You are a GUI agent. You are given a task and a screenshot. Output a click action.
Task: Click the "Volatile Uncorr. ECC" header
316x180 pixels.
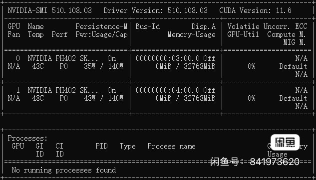pos(268,26)
